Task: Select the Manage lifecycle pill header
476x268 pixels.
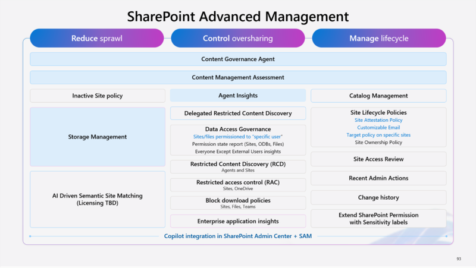Action: [x=379, y=38]
